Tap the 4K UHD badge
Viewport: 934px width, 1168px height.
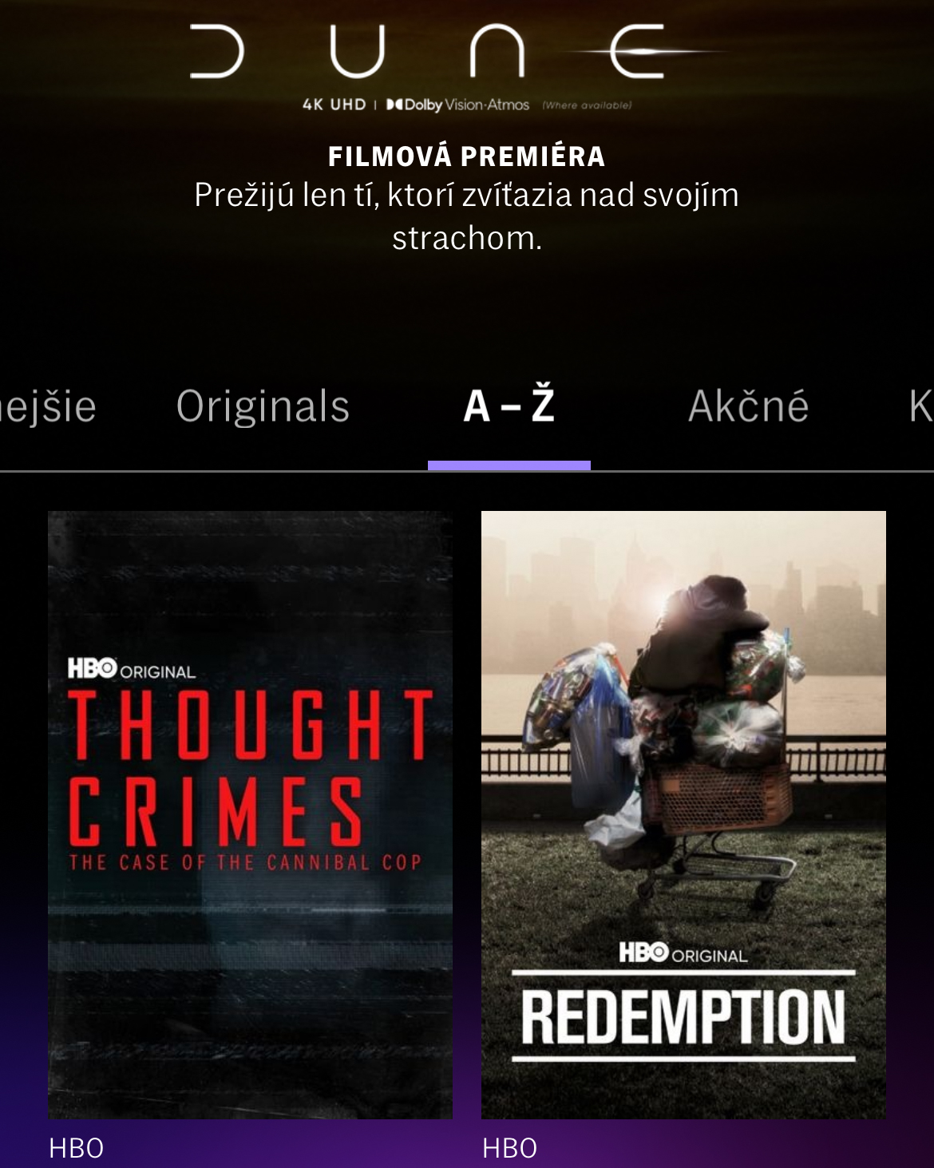pos(334,105)
